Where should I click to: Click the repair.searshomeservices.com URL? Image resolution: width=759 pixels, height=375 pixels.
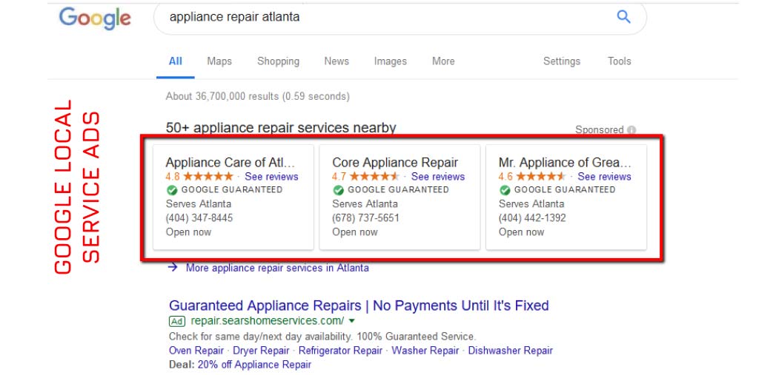coord(268,321)
